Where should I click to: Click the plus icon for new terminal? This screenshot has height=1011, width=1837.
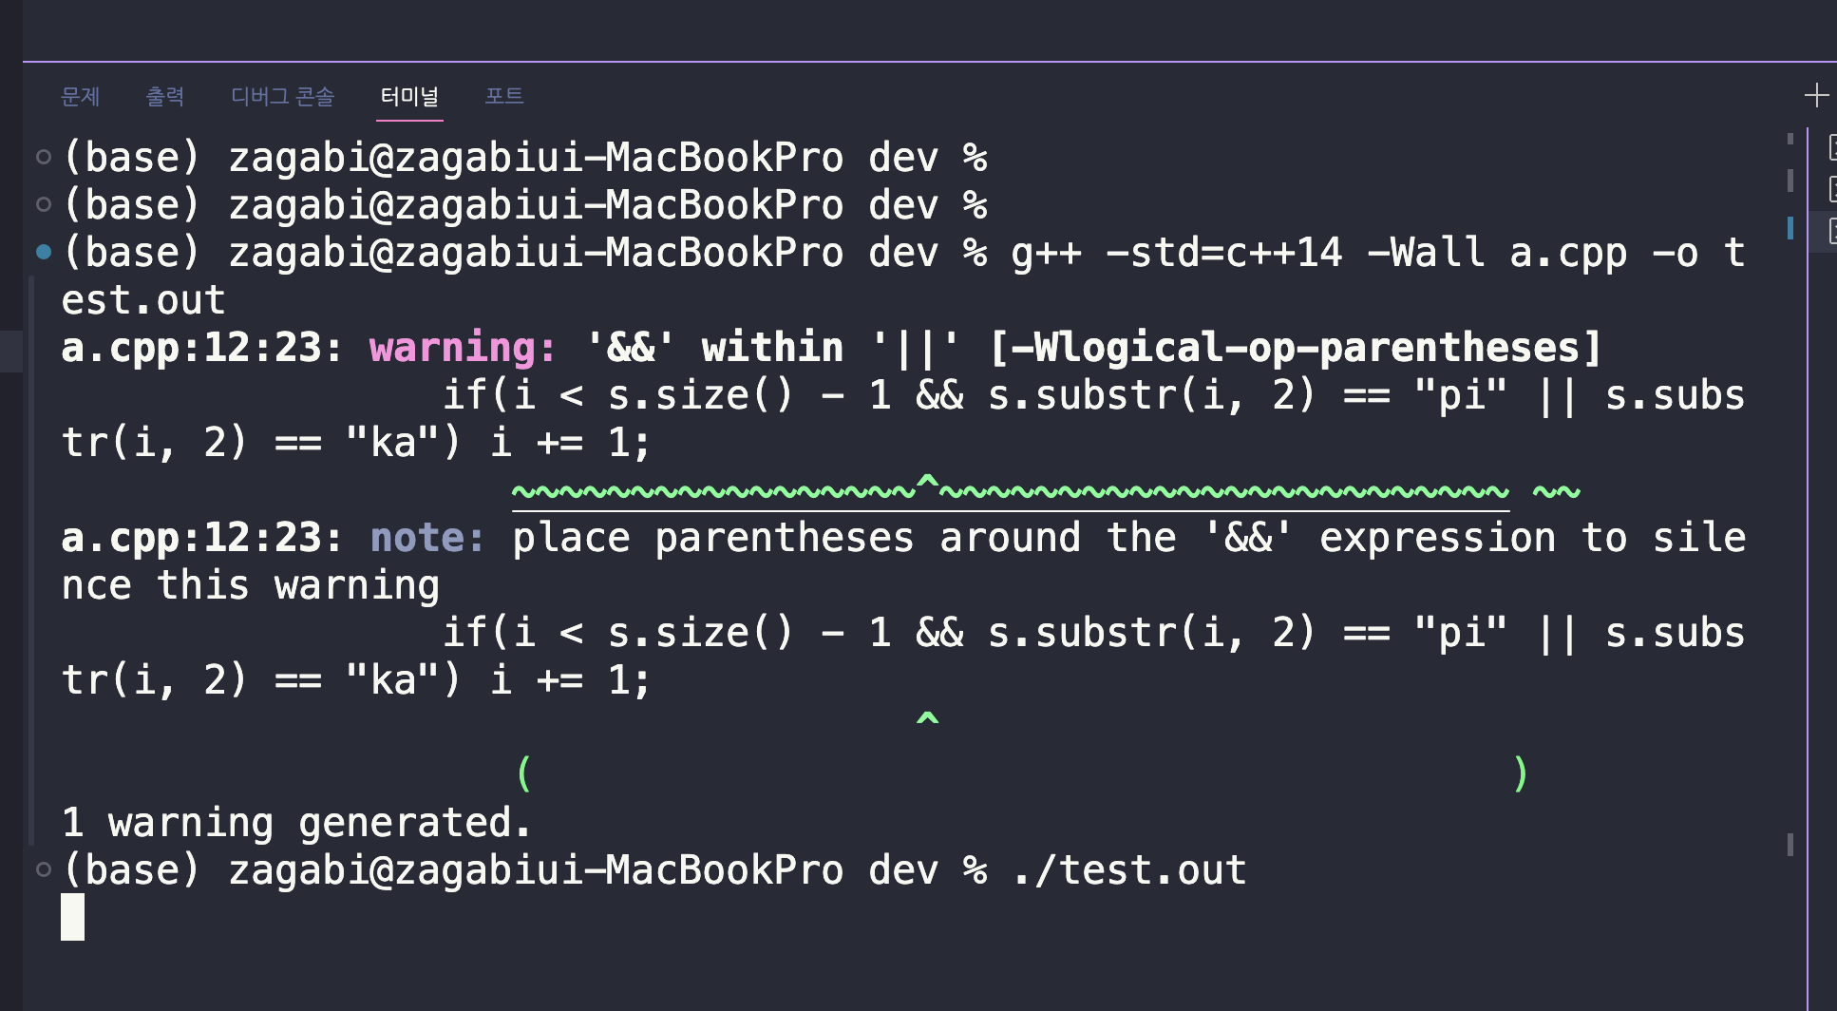[1815, 95]
